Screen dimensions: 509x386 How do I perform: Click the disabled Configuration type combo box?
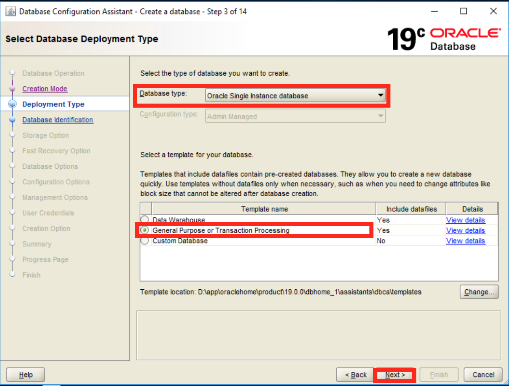click(x=295, y=116)
